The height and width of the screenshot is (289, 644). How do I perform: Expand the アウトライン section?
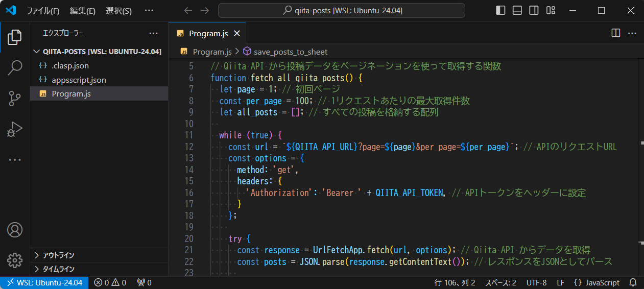pyautogui.click(x=99, y=255)
